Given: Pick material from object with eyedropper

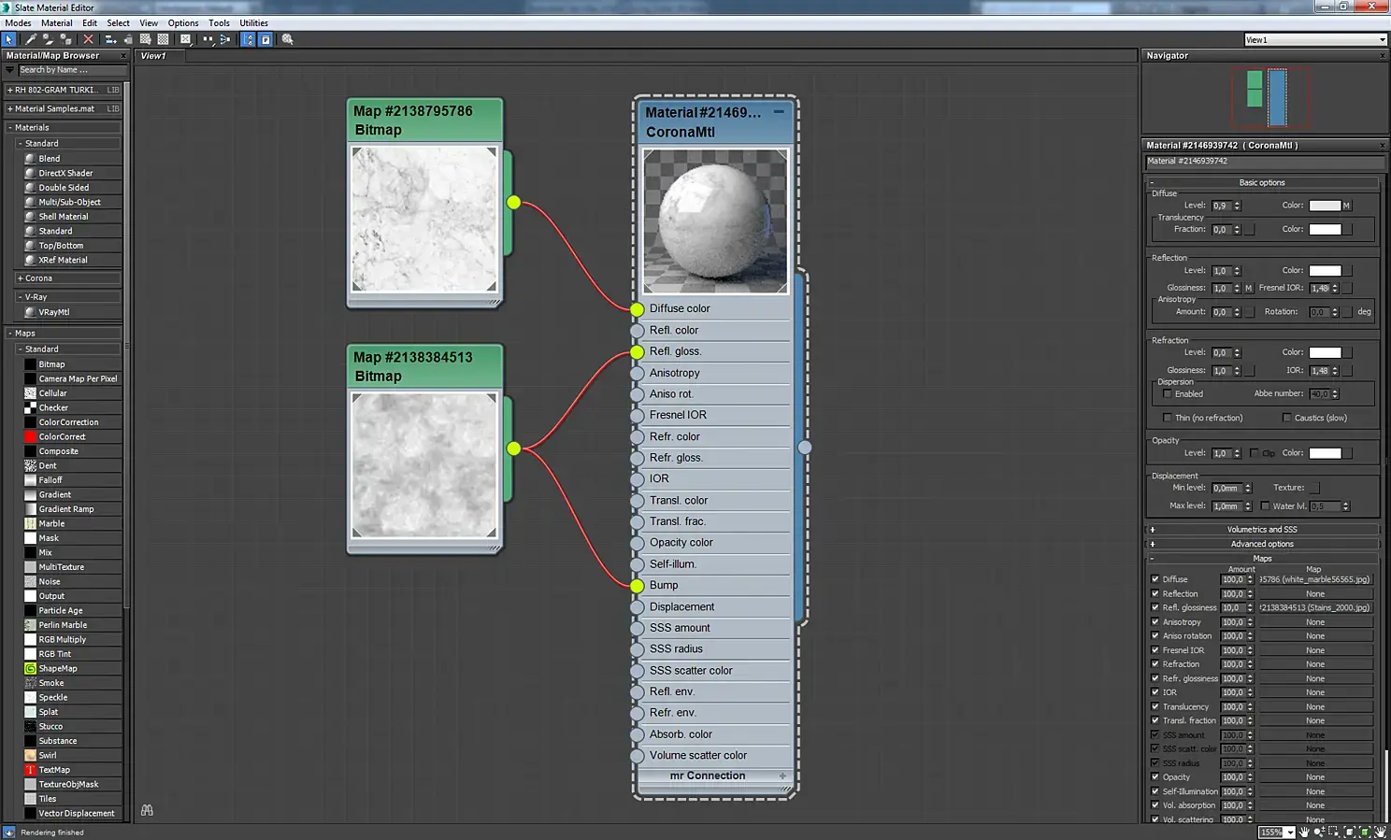Looking at the screenshot, I should coord(31,39).
